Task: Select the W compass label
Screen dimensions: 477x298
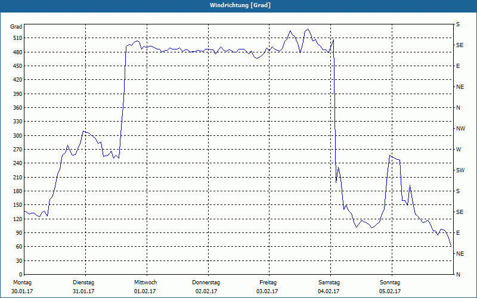Action: coord(459,150)
